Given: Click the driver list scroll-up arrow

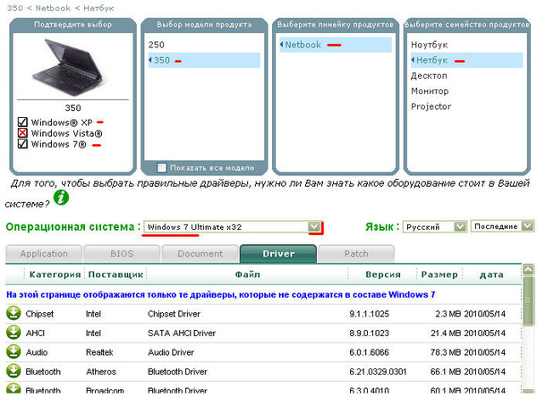Looking at the screenshot, I should 528,270.
